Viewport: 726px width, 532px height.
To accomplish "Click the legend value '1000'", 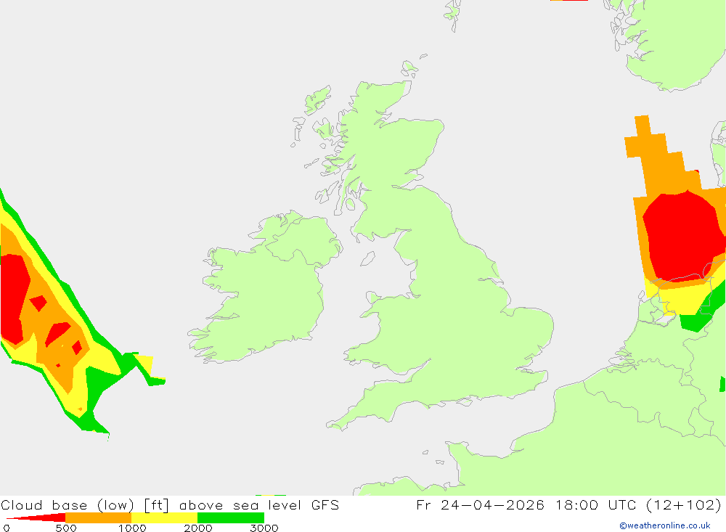I will 132,528.
